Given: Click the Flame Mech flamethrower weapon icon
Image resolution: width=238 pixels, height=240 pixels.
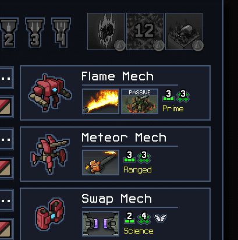Looking at the screenshot, I should click(x=101, y=101).
